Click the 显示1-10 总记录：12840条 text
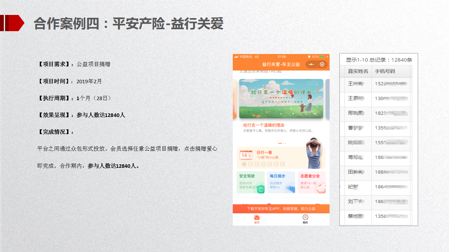 tap(379, 60)
